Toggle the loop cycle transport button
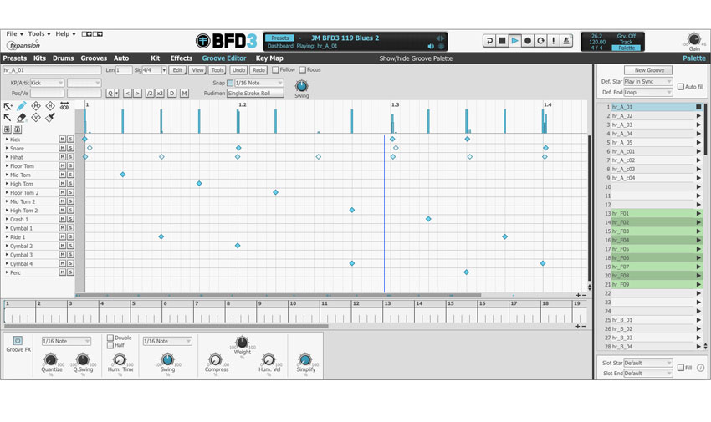The width and height of the screenshot is (711, 422). (x=540, y=41)
